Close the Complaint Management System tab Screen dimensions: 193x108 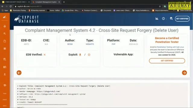point(59,2)
